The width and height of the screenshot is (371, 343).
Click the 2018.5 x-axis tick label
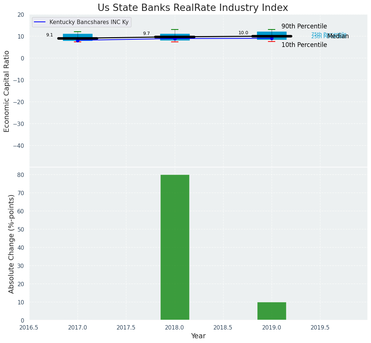pyautogui.click(x=223, y=327)
